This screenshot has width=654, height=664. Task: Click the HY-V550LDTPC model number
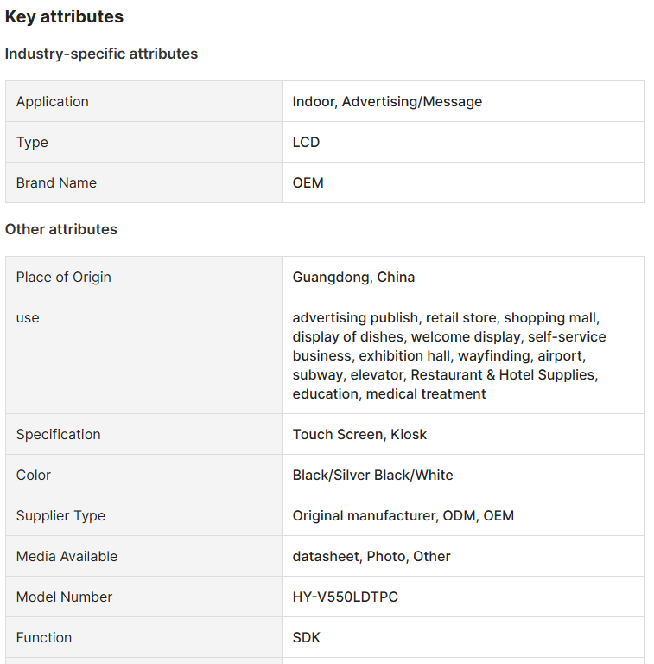[x=345, y=597]
